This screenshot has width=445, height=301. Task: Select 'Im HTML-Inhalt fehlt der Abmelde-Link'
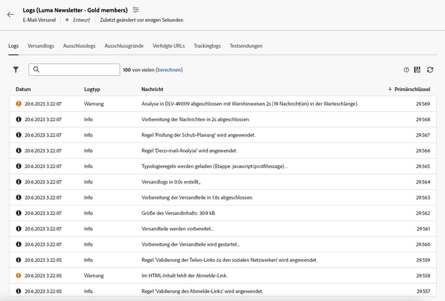tap(185, 275)
